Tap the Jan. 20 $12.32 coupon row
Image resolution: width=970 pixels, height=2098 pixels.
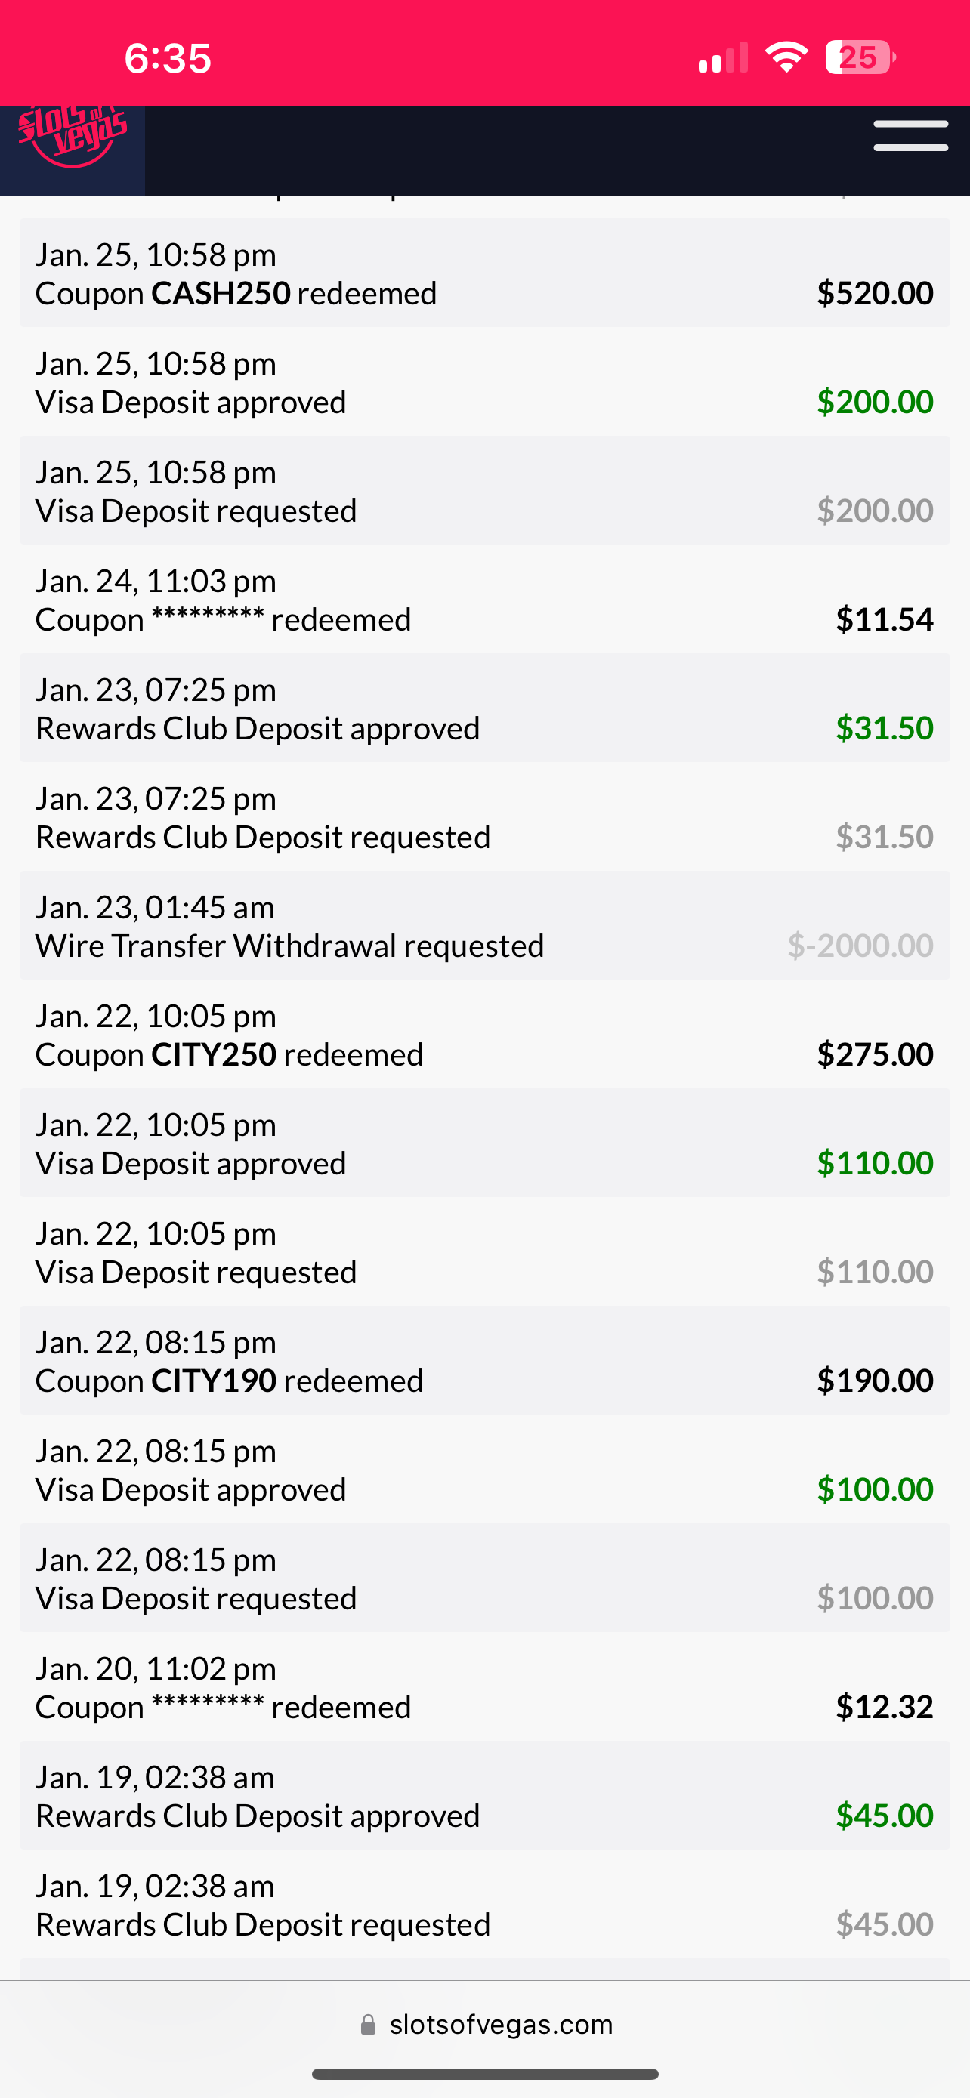[x=484, y=1687]
